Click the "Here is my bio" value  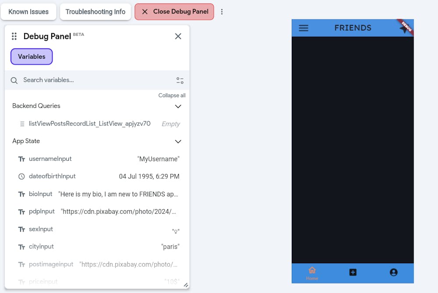pyautogui.click(x=118, y=194)
